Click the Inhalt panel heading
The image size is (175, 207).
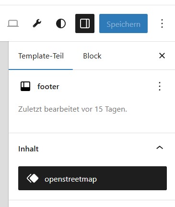click(x=28, y=149)
